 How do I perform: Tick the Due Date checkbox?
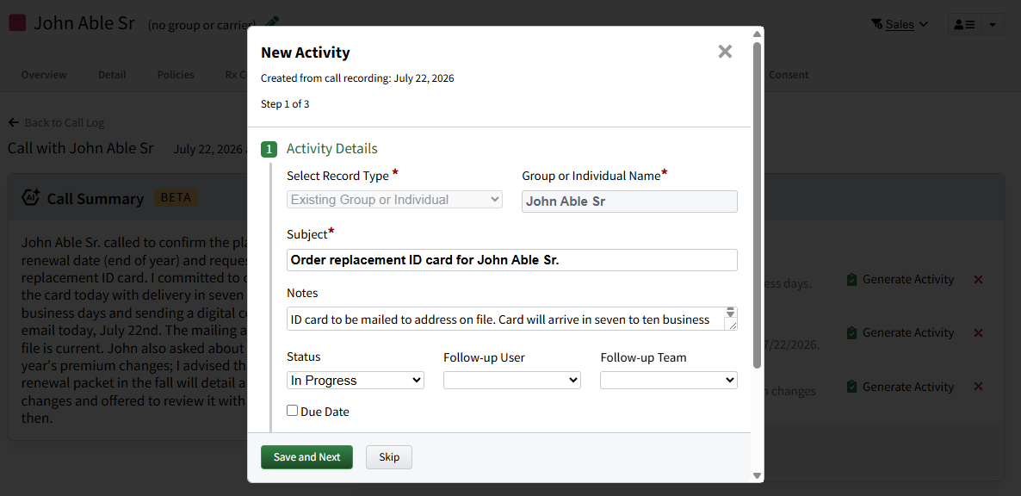click(293, 410)
